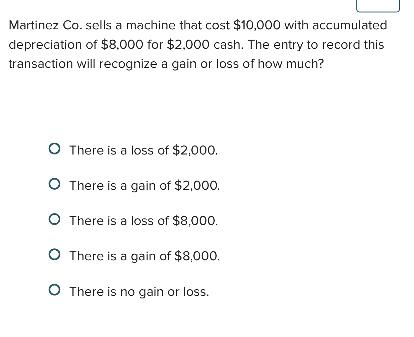Image resolution: width=414 pixels, height=337 pixels.
Task: Click the 'There is no gain or loss' label text
Action: (x=139, y=292)
